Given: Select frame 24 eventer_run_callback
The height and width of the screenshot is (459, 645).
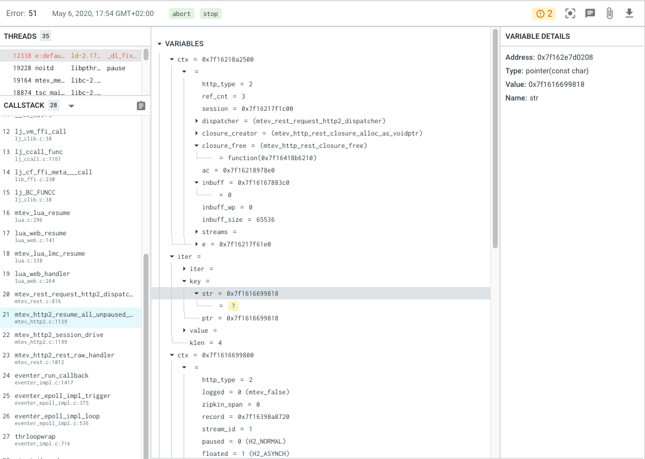Looking at the screenshot, I should (71, 379).
